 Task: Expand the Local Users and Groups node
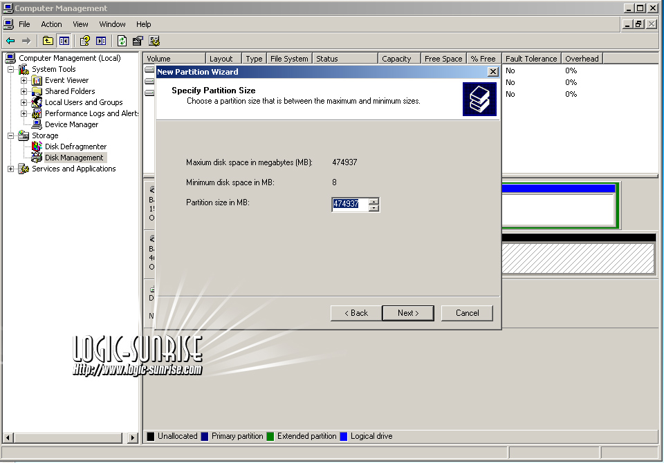pyautogui.click(x=24, y=102)
